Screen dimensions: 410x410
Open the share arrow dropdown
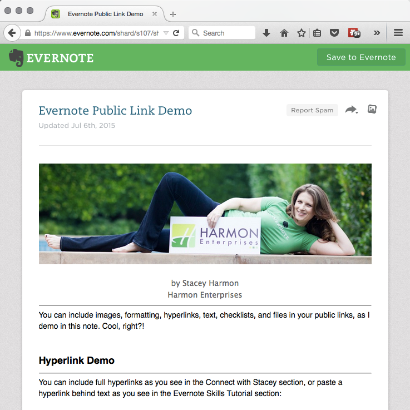pyautogui.click(x=352, y=110)
